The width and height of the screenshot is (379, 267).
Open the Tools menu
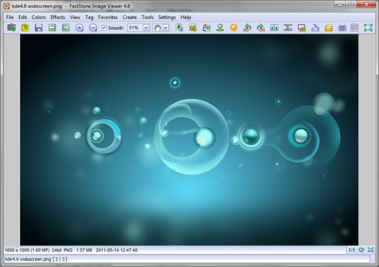(x=147, y=17)
